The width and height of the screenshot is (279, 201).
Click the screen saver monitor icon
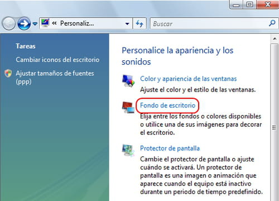click(x=128, y=150)
